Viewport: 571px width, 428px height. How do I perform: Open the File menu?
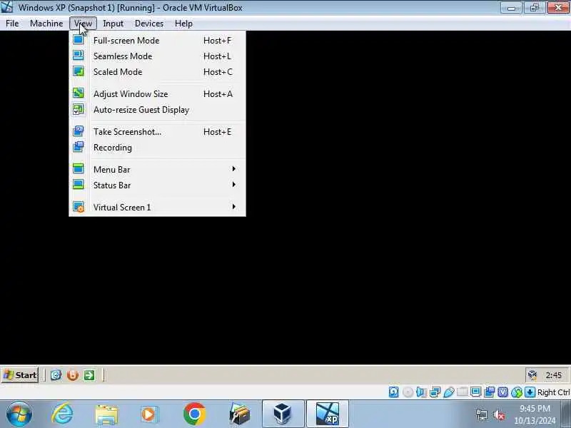tap(12, 24)
